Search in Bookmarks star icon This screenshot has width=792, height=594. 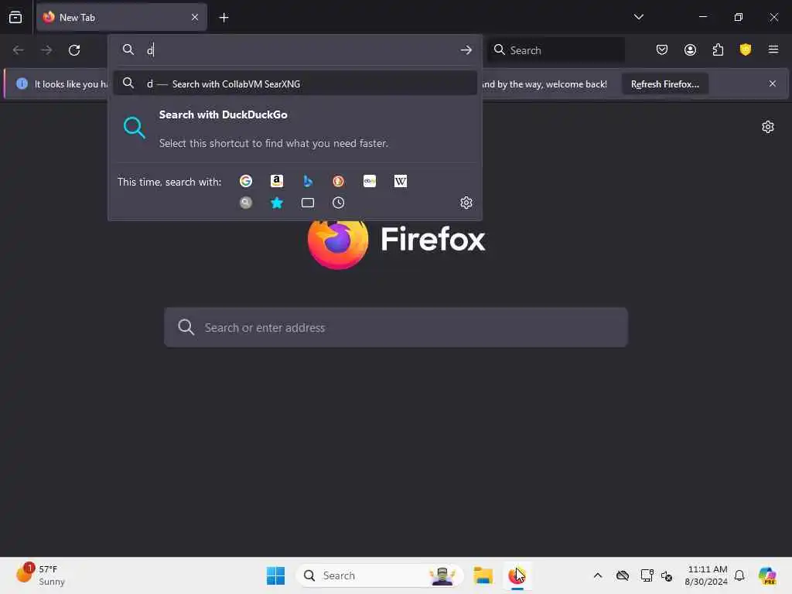click(277, 203)
